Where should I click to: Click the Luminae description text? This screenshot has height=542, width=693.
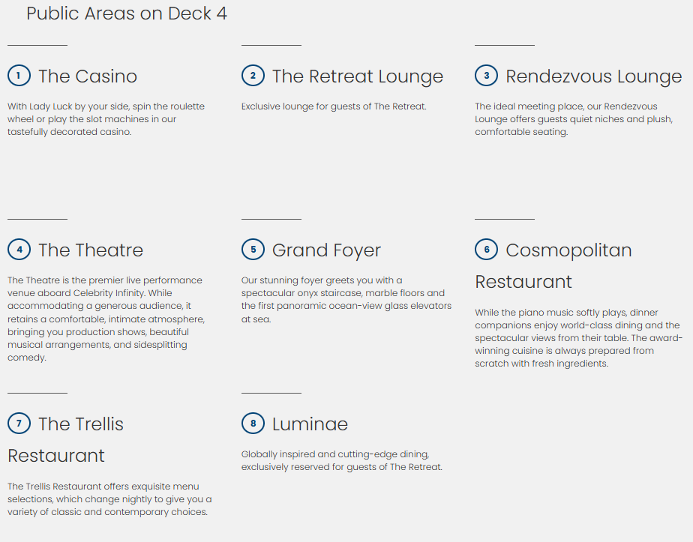tap(341, 461)
